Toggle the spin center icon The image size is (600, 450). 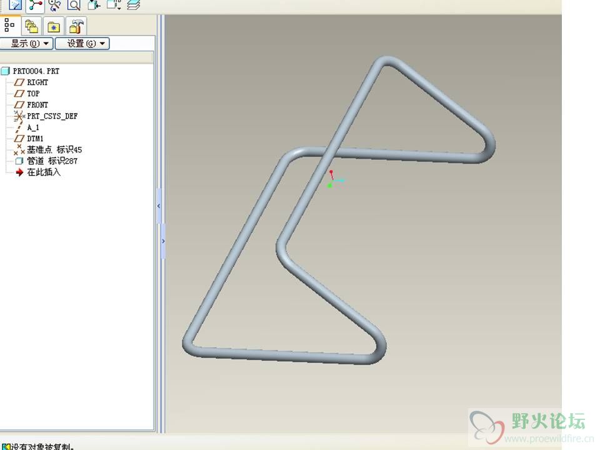(x=36, y=5)
